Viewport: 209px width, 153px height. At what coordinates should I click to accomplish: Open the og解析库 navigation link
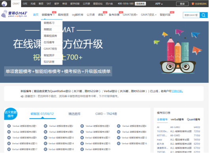(x=78, y=15)
